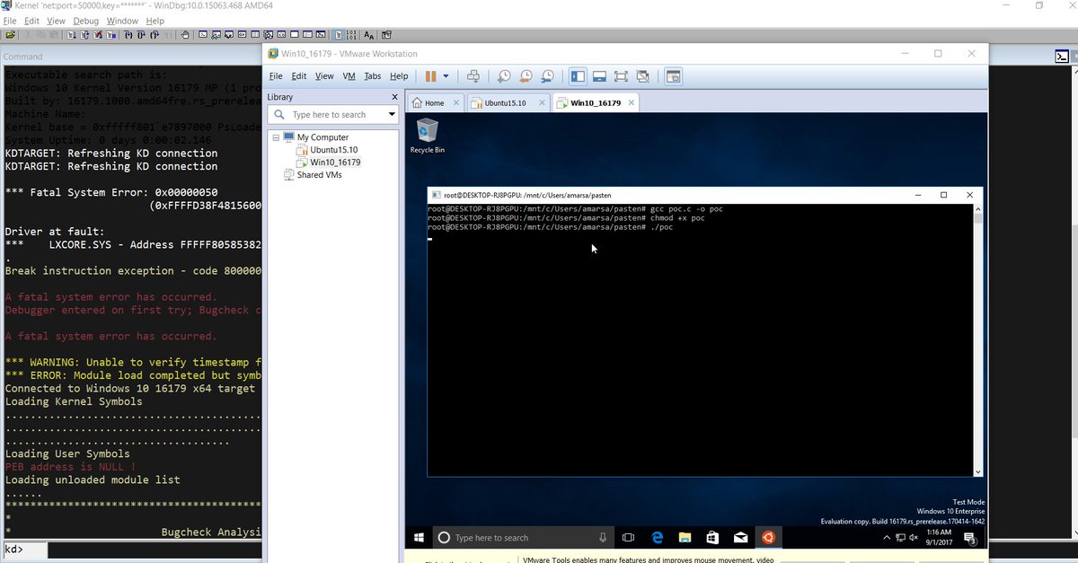Click the WinDbg Go toolbar icon
The image size is (1078, 563).
coord(70,35)
